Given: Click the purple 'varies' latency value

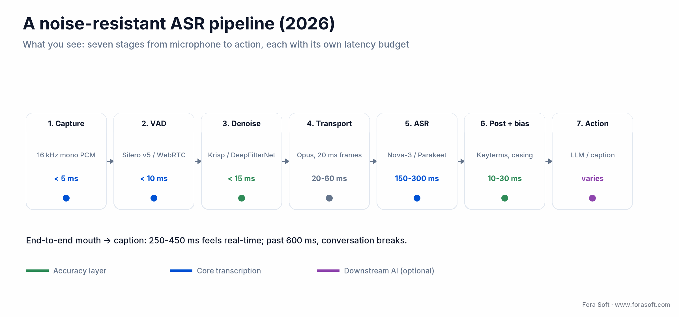Looking at the screenshot, I should coord(592,179).
